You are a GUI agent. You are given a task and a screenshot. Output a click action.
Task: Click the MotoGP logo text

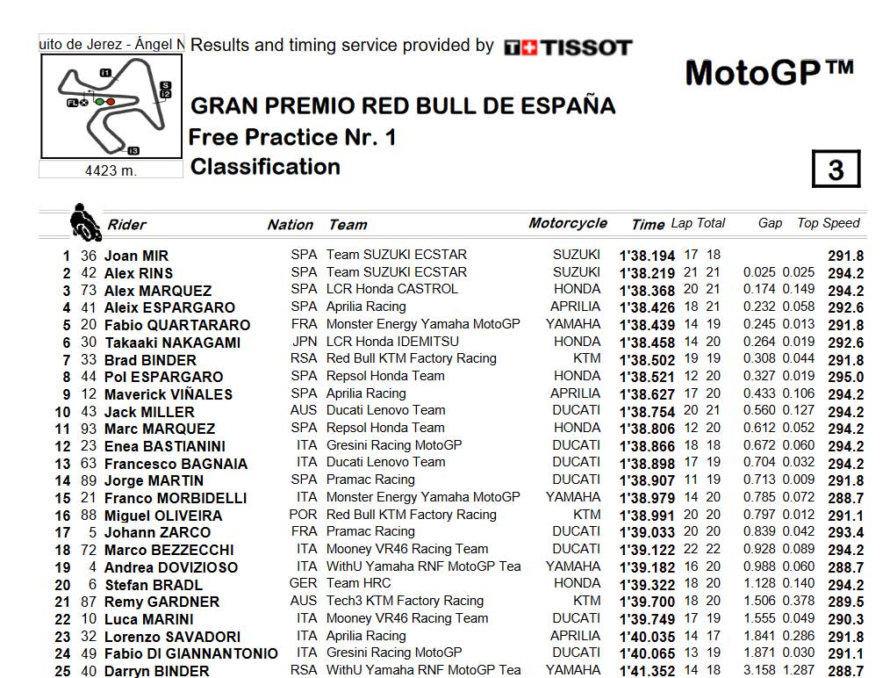click(769, 73)
